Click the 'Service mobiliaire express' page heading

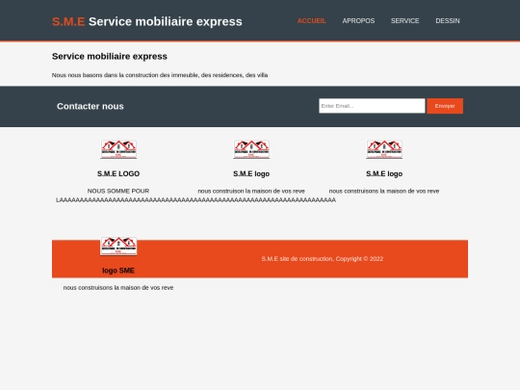tap(110, 57)
